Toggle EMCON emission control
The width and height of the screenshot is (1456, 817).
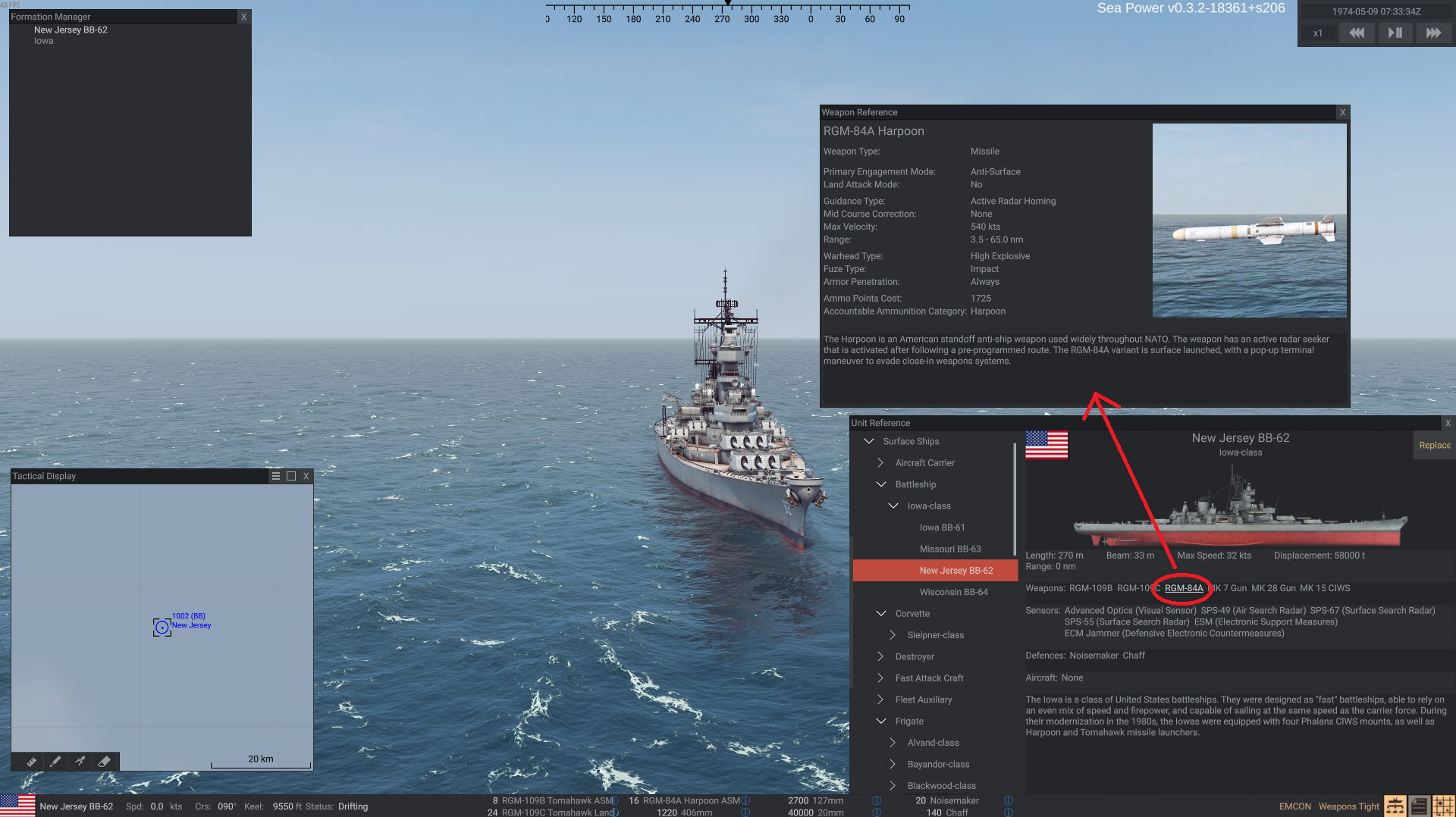1294,806
